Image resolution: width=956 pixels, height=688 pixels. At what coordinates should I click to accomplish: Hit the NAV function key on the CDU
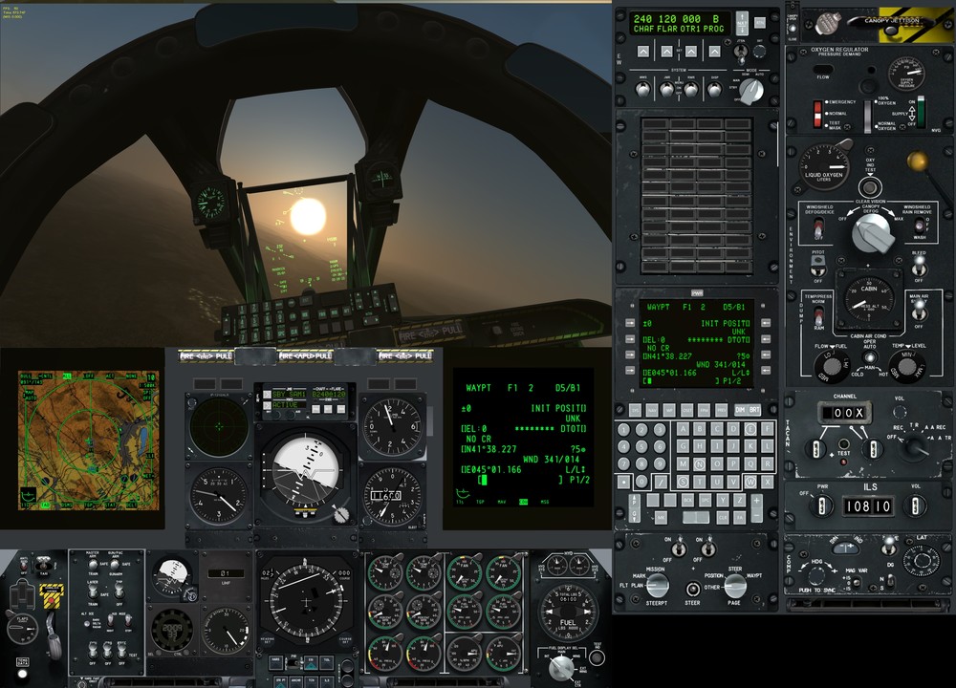(652, 410)
